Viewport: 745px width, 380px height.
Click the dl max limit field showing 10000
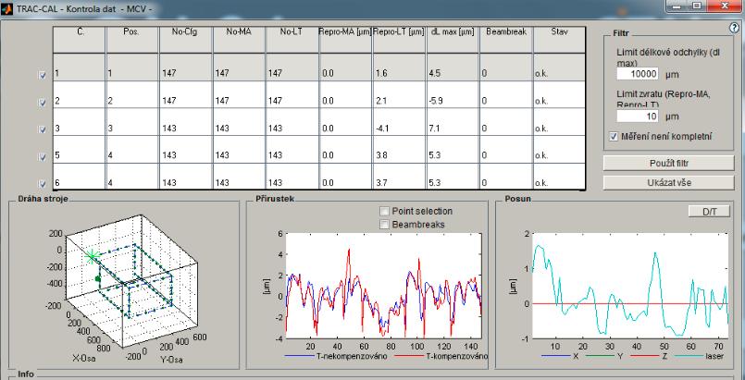(x=638, y=74)
